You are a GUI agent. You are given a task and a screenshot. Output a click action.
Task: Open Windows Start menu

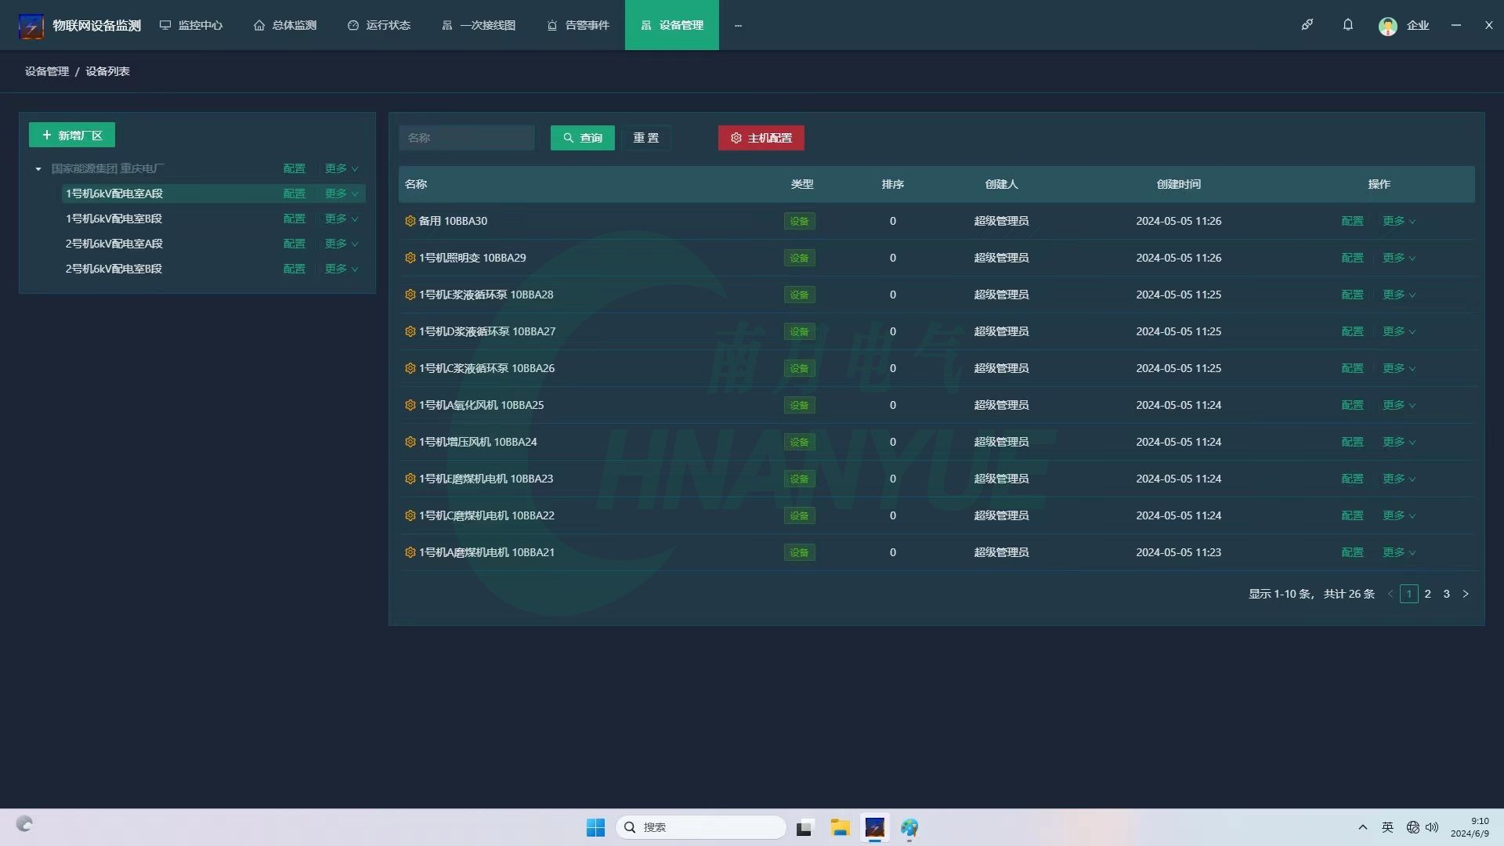coord(595,827)
